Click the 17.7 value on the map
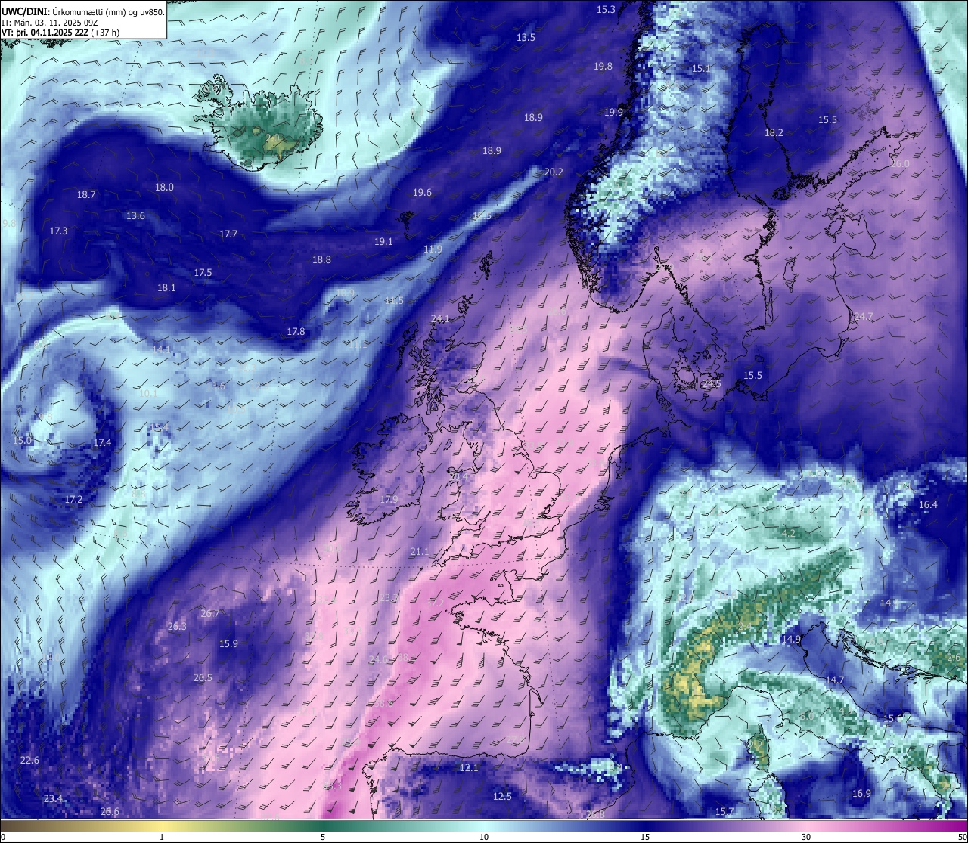Viewport: 968px width, 843px height. (x=228, y=234)
